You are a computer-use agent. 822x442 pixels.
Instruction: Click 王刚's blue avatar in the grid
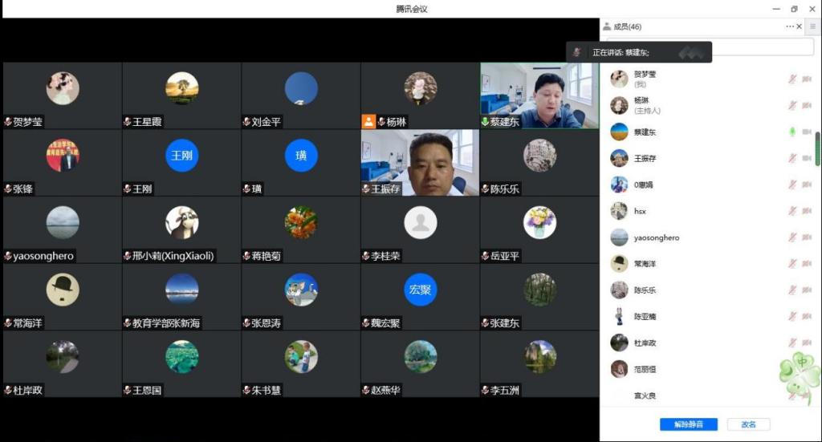pyautogui.click(x=181, y=156)
